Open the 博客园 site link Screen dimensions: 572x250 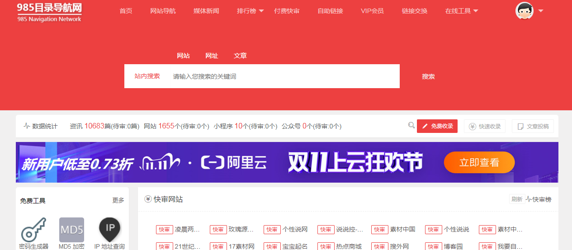coord(453,246)
